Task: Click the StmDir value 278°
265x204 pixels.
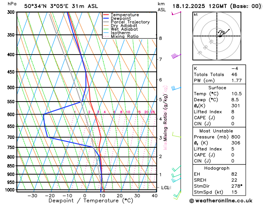Action: point(237,186)
